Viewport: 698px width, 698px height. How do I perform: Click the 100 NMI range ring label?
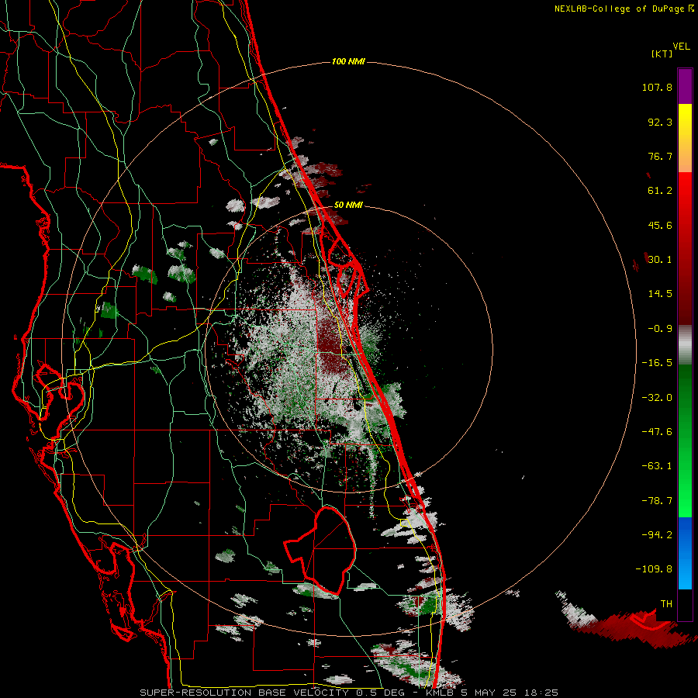point(348,61)
